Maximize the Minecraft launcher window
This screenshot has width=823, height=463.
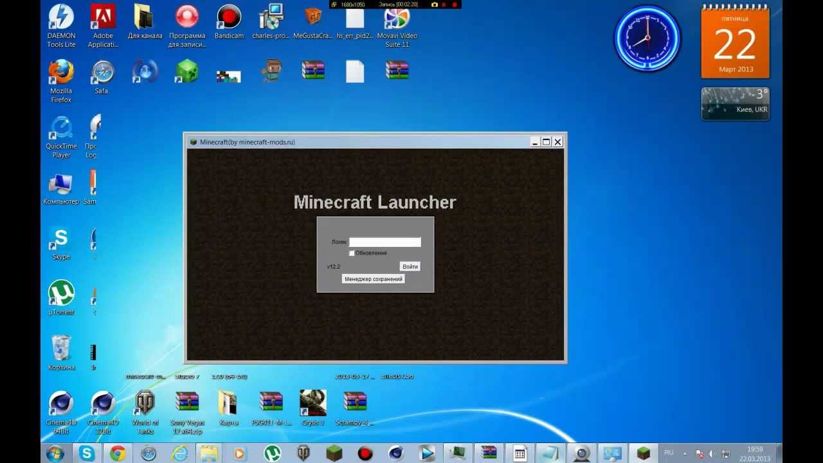click(x=546, y=142)
